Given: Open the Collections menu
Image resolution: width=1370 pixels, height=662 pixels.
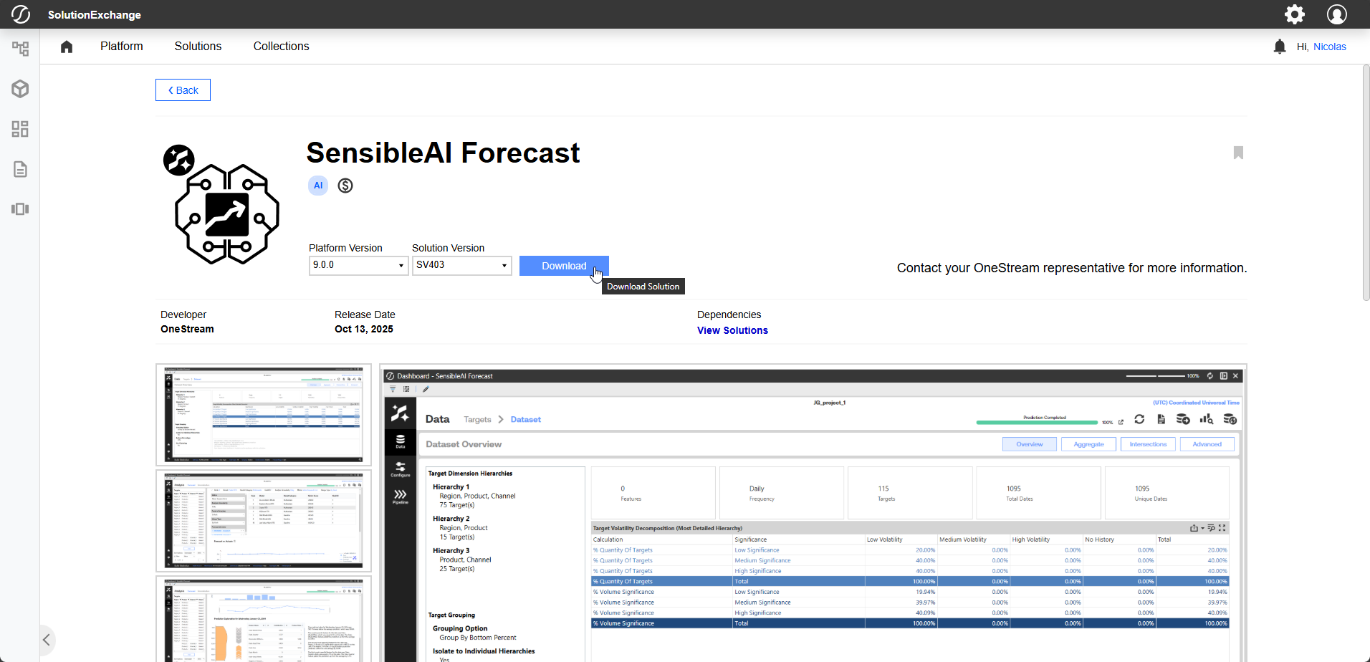Looking at the screenshot, I should click(281, 47).
